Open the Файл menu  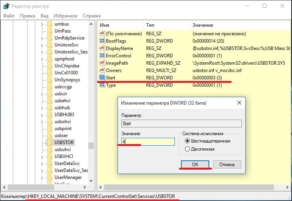pyautogui.click(x=9, y=16)
